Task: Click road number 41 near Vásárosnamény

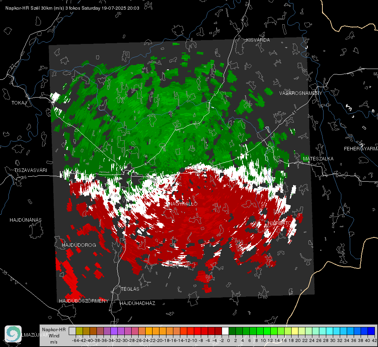Action: [294, 112]
